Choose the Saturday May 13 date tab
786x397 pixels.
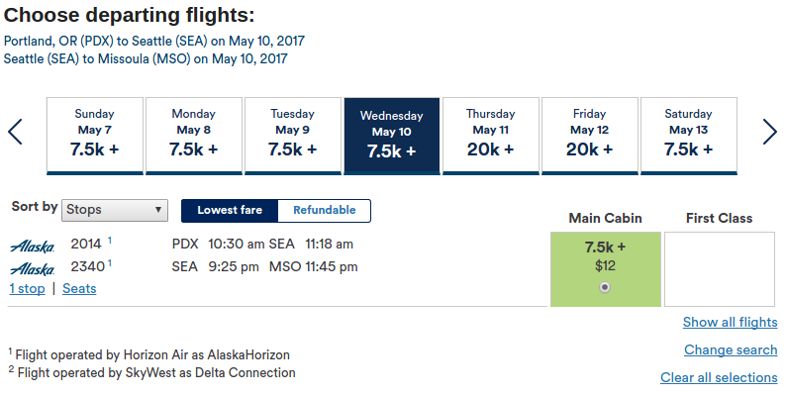pos(688,135)
